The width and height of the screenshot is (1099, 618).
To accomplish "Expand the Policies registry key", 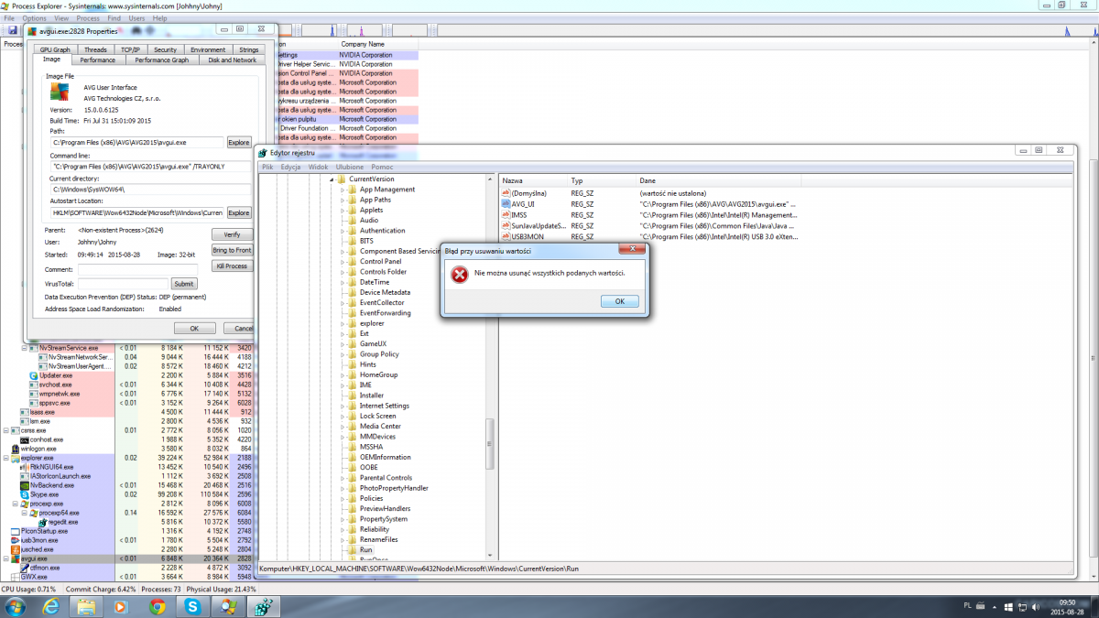I will [x=342, y=498].
